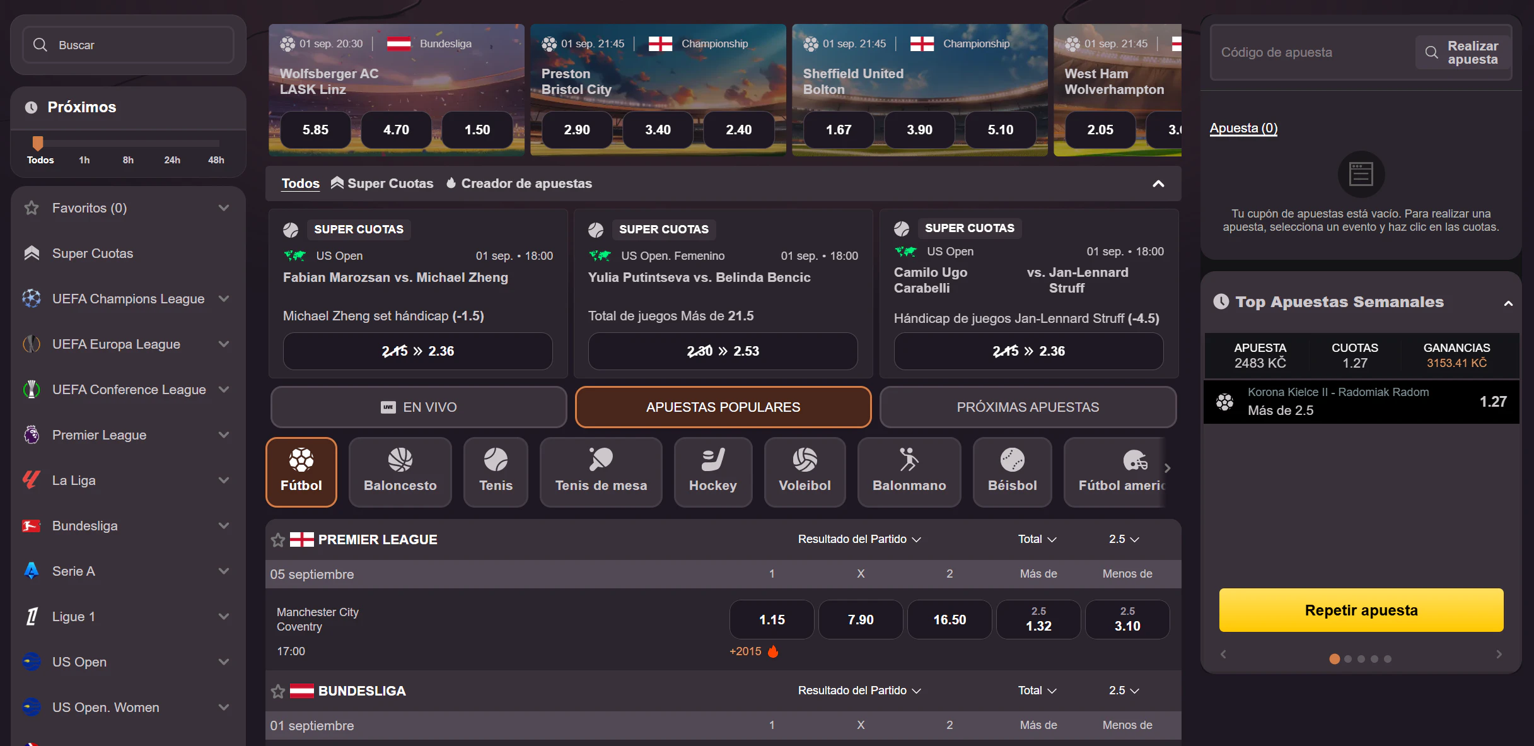Select Marozsan vs Zheng boosted odds 2.36
The height and width of the screenshot is (746, 1534).
417,351
